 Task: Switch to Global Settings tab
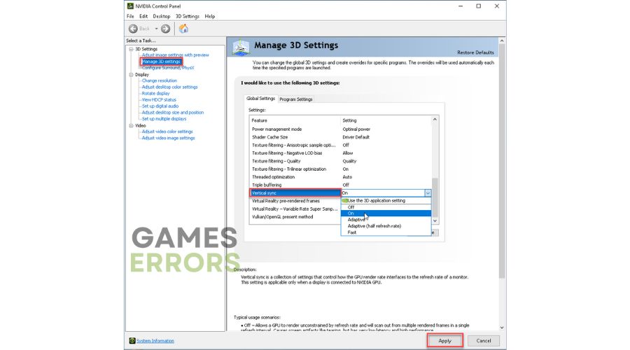pyautogui.click(x=261, y=99)
